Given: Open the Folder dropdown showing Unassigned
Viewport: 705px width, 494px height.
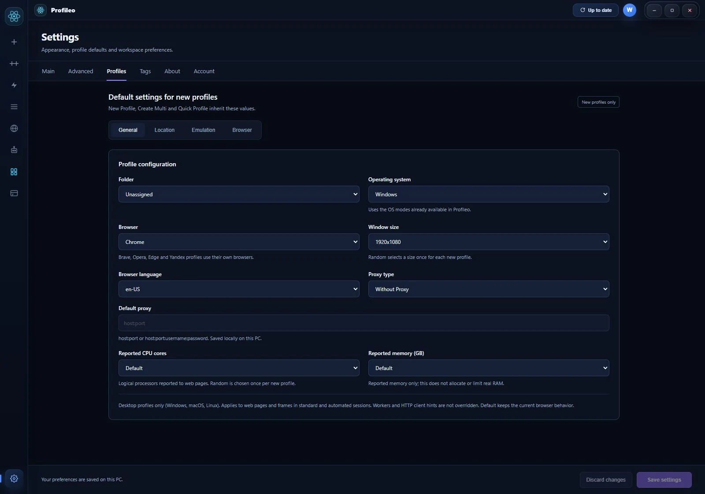Looking at the screenshot, I should click(x=239, y=194).
